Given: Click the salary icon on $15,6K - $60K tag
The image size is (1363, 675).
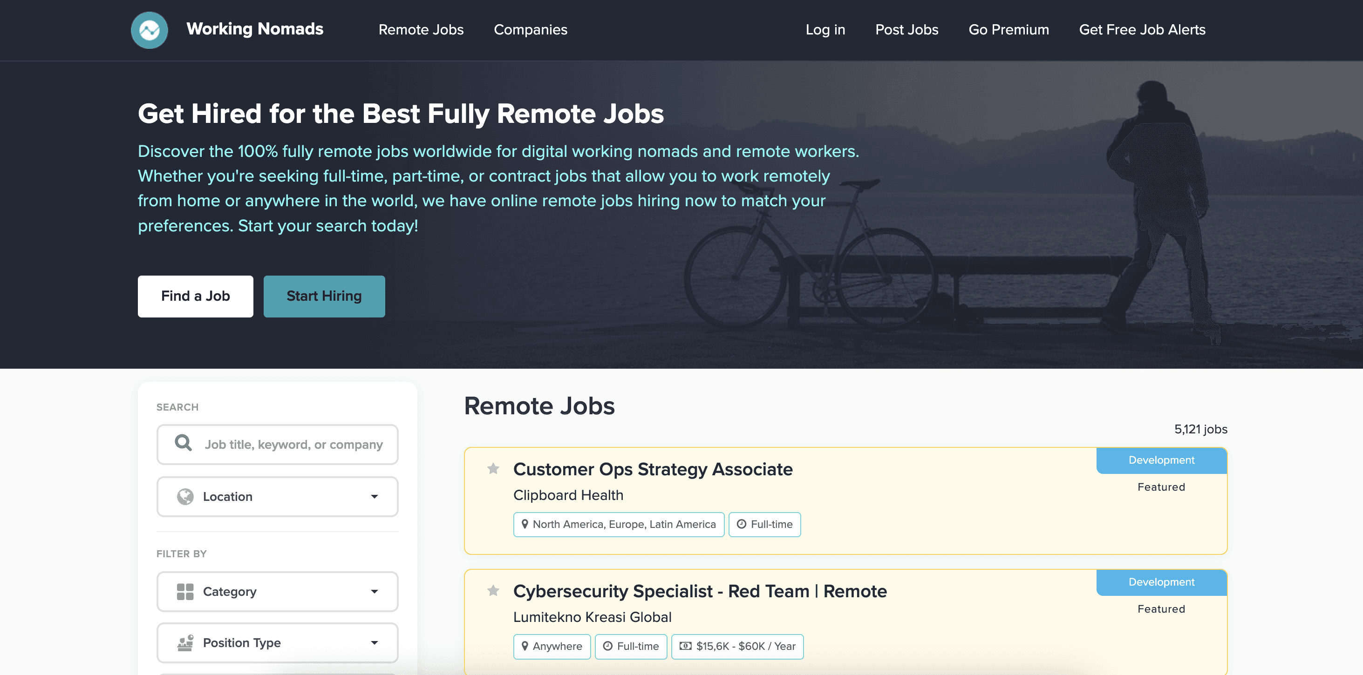Looking at the screenshot, I should click(x=685, y=646).
